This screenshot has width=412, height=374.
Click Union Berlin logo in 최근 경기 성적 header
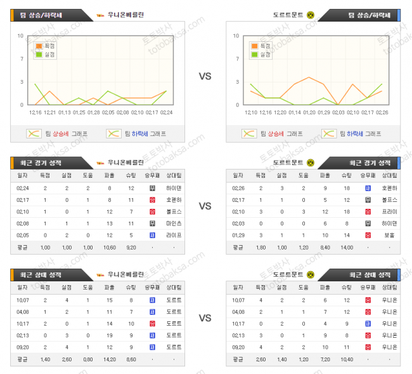[100, 163]
